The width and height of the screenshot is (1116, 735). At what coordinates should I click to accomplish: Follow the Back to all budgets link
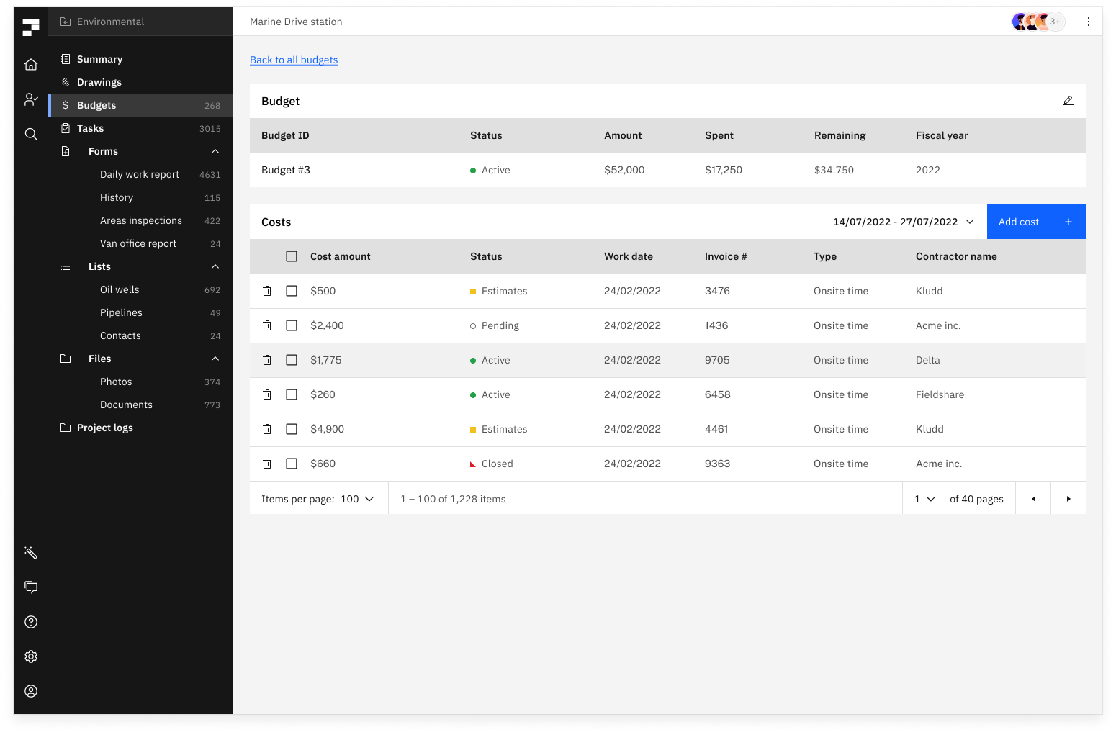[294, 60]
